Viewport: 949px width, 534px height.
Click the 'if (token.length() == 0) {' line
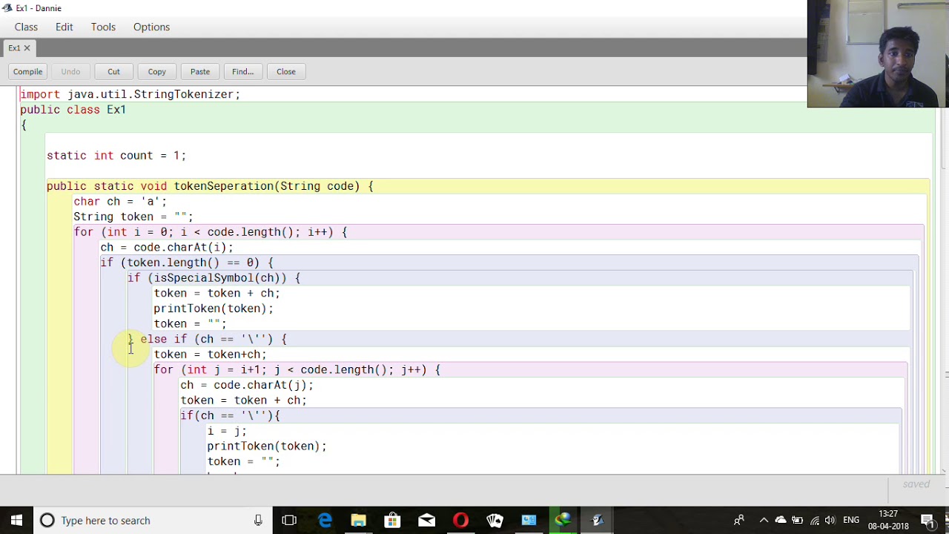coord(187,263)
